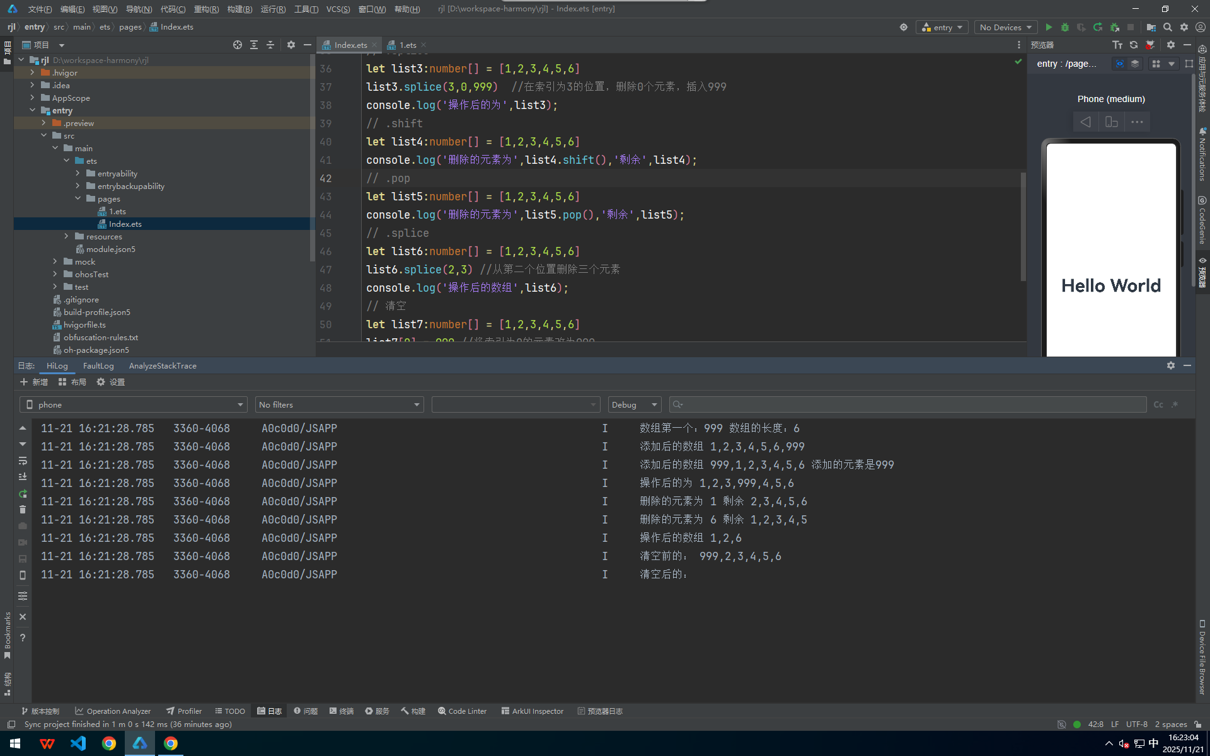Viewport: 1210px width, 756px height.
Task: Click the green Run button
Action: coord(1049,27)
